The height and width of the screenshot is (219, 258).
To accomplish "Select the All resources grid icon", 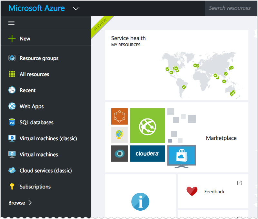I will [x=12, y=74].
